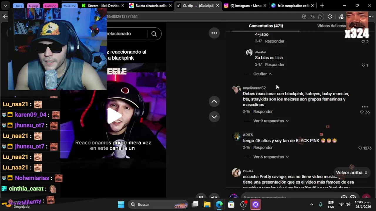Open ARIES user avatar
Screen dimensions: 376x211
(x=236, y=137)
